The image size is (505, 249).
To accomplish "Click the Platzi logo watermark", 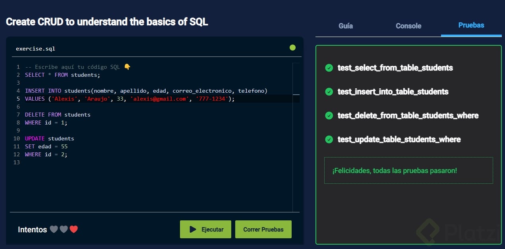I will [x=457, y=231].
